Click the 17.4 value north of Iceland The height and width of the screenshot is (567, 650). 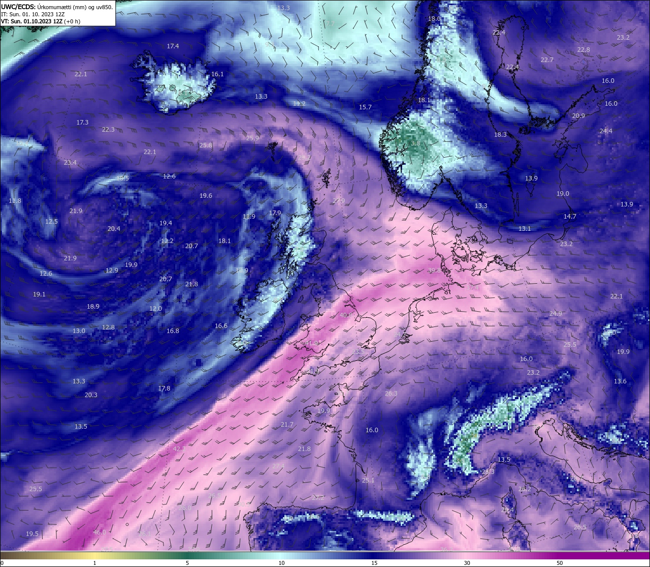point(173,46)
